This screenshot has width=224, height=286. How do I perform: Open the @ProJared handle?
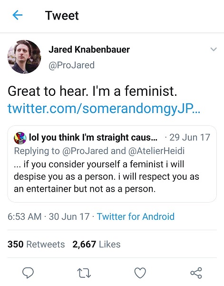(71, 65)
